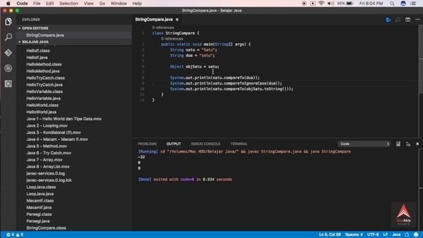This screenshot has width=423, height=238.
Task: Click the feedback smiley in status bar
Action: pyautogui.click(x=416, y=235)
